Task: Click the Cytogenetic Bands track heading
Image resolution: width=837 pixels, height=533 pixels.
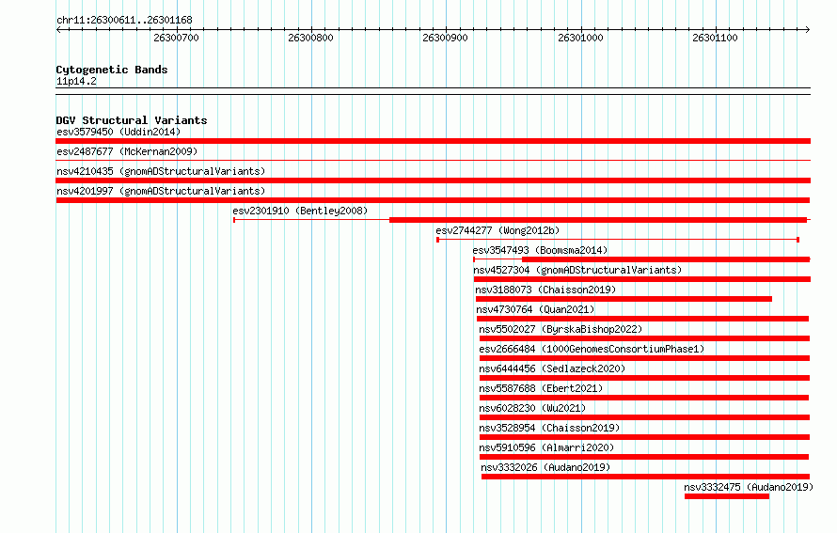Action: point(112,70)
